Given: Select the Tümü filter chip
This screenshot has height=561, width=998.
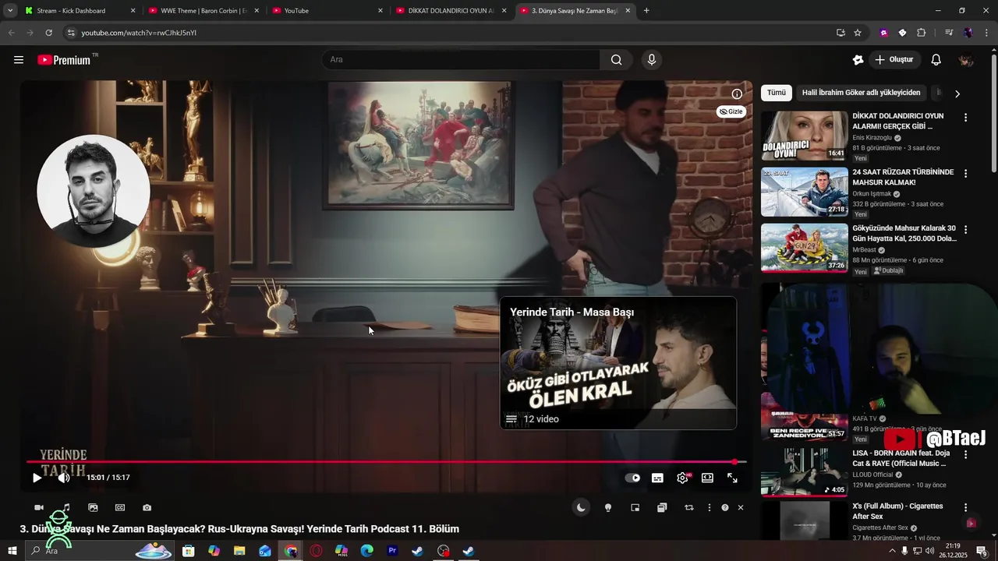Looking at the screenshot, I should pyautogui.click(x=777, y=93).
